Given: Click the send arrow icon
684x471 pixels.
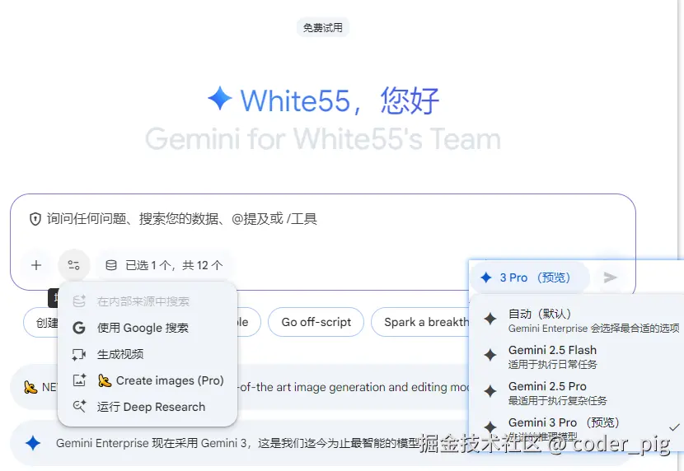Looking at the screenshot, I should tap(610, 277).
